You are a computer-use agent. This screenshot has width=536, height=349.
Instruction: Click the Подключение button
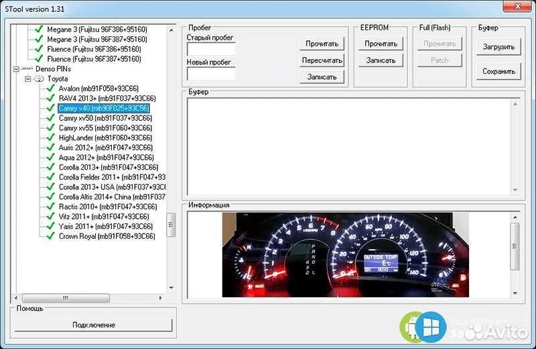tap(94, 325)
